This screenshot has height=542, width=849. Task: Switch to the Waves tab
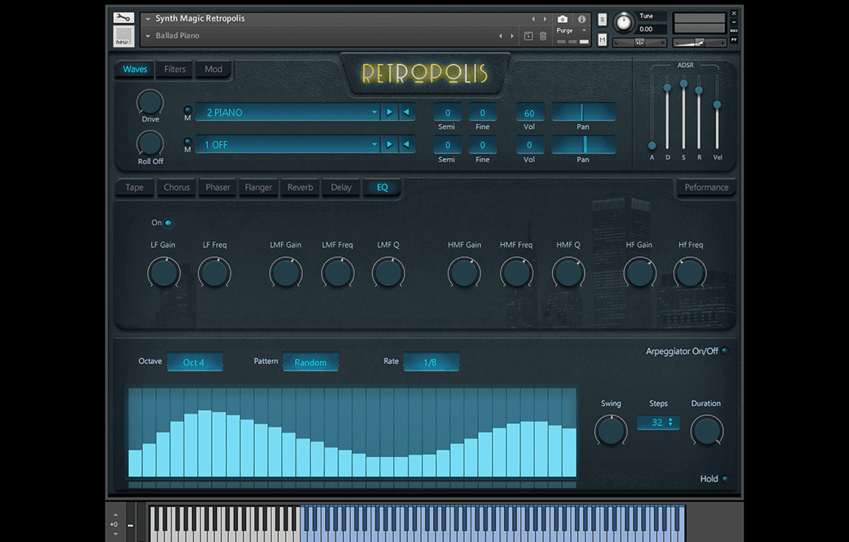[x=135, y=69]
